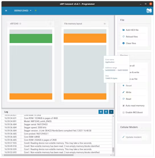This screenshot has width=155, height=158.
Task: Click Add HEX file
Action: (132, 30)
